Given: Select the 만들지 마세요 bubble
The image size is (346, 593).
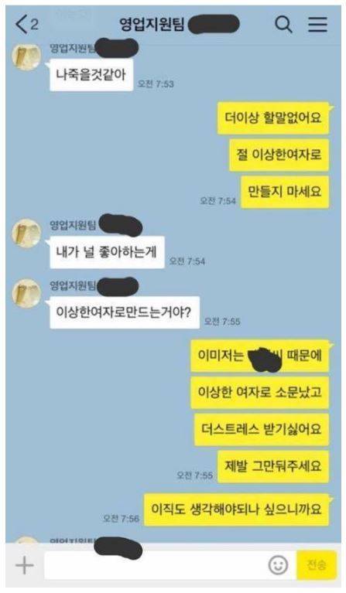Looking at the screenshot, I should 285,192.
